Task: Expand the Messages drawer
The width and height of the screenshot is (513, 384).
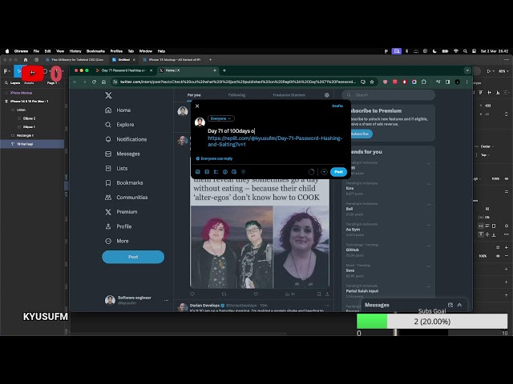Action: pos(459,305)
